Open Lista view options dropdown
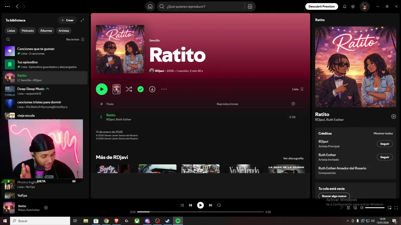 (298, 89)
